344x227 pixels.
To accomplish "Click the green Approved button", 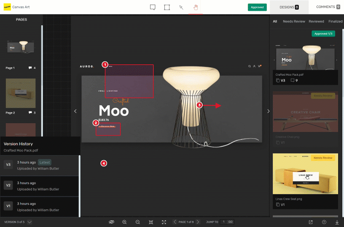I will [x=257, y=7].
